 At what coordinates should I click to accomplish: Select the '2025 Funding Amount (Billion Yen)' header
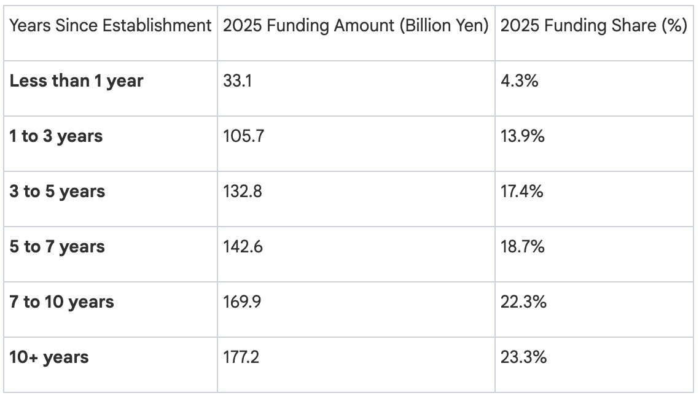(x=356, y=26)
